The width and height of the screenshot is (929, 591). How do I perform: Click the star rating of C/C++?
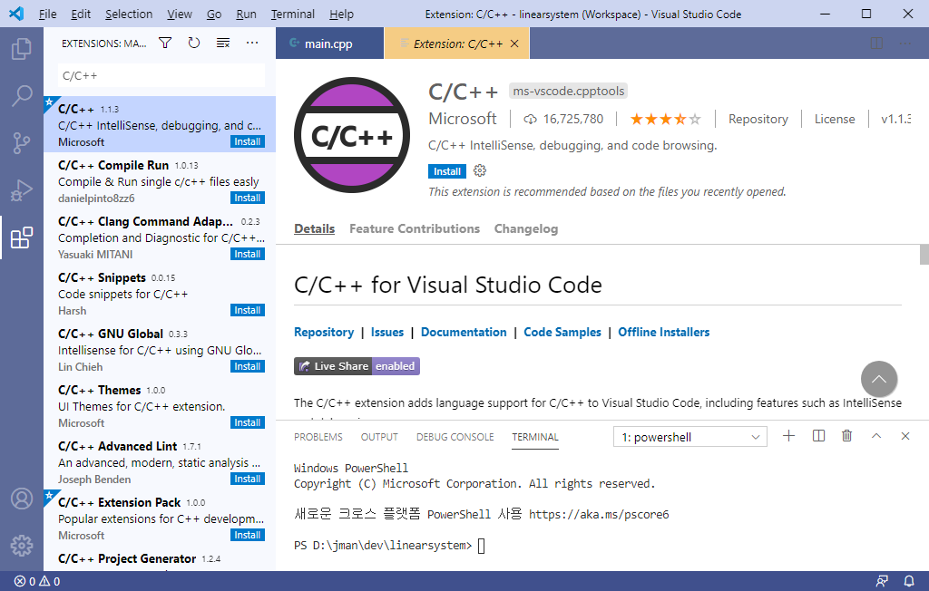click(x=665, y=119)
